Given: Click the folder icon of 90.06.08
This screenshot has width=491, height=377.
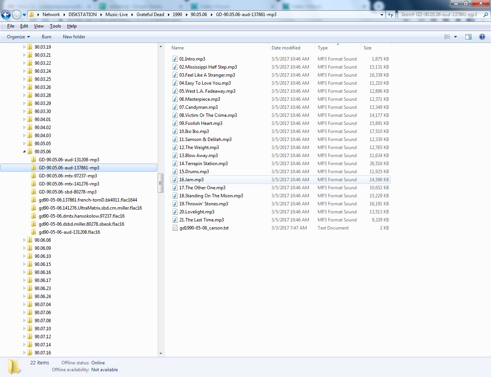Looking at the screenshot, I should click(30, 240).
